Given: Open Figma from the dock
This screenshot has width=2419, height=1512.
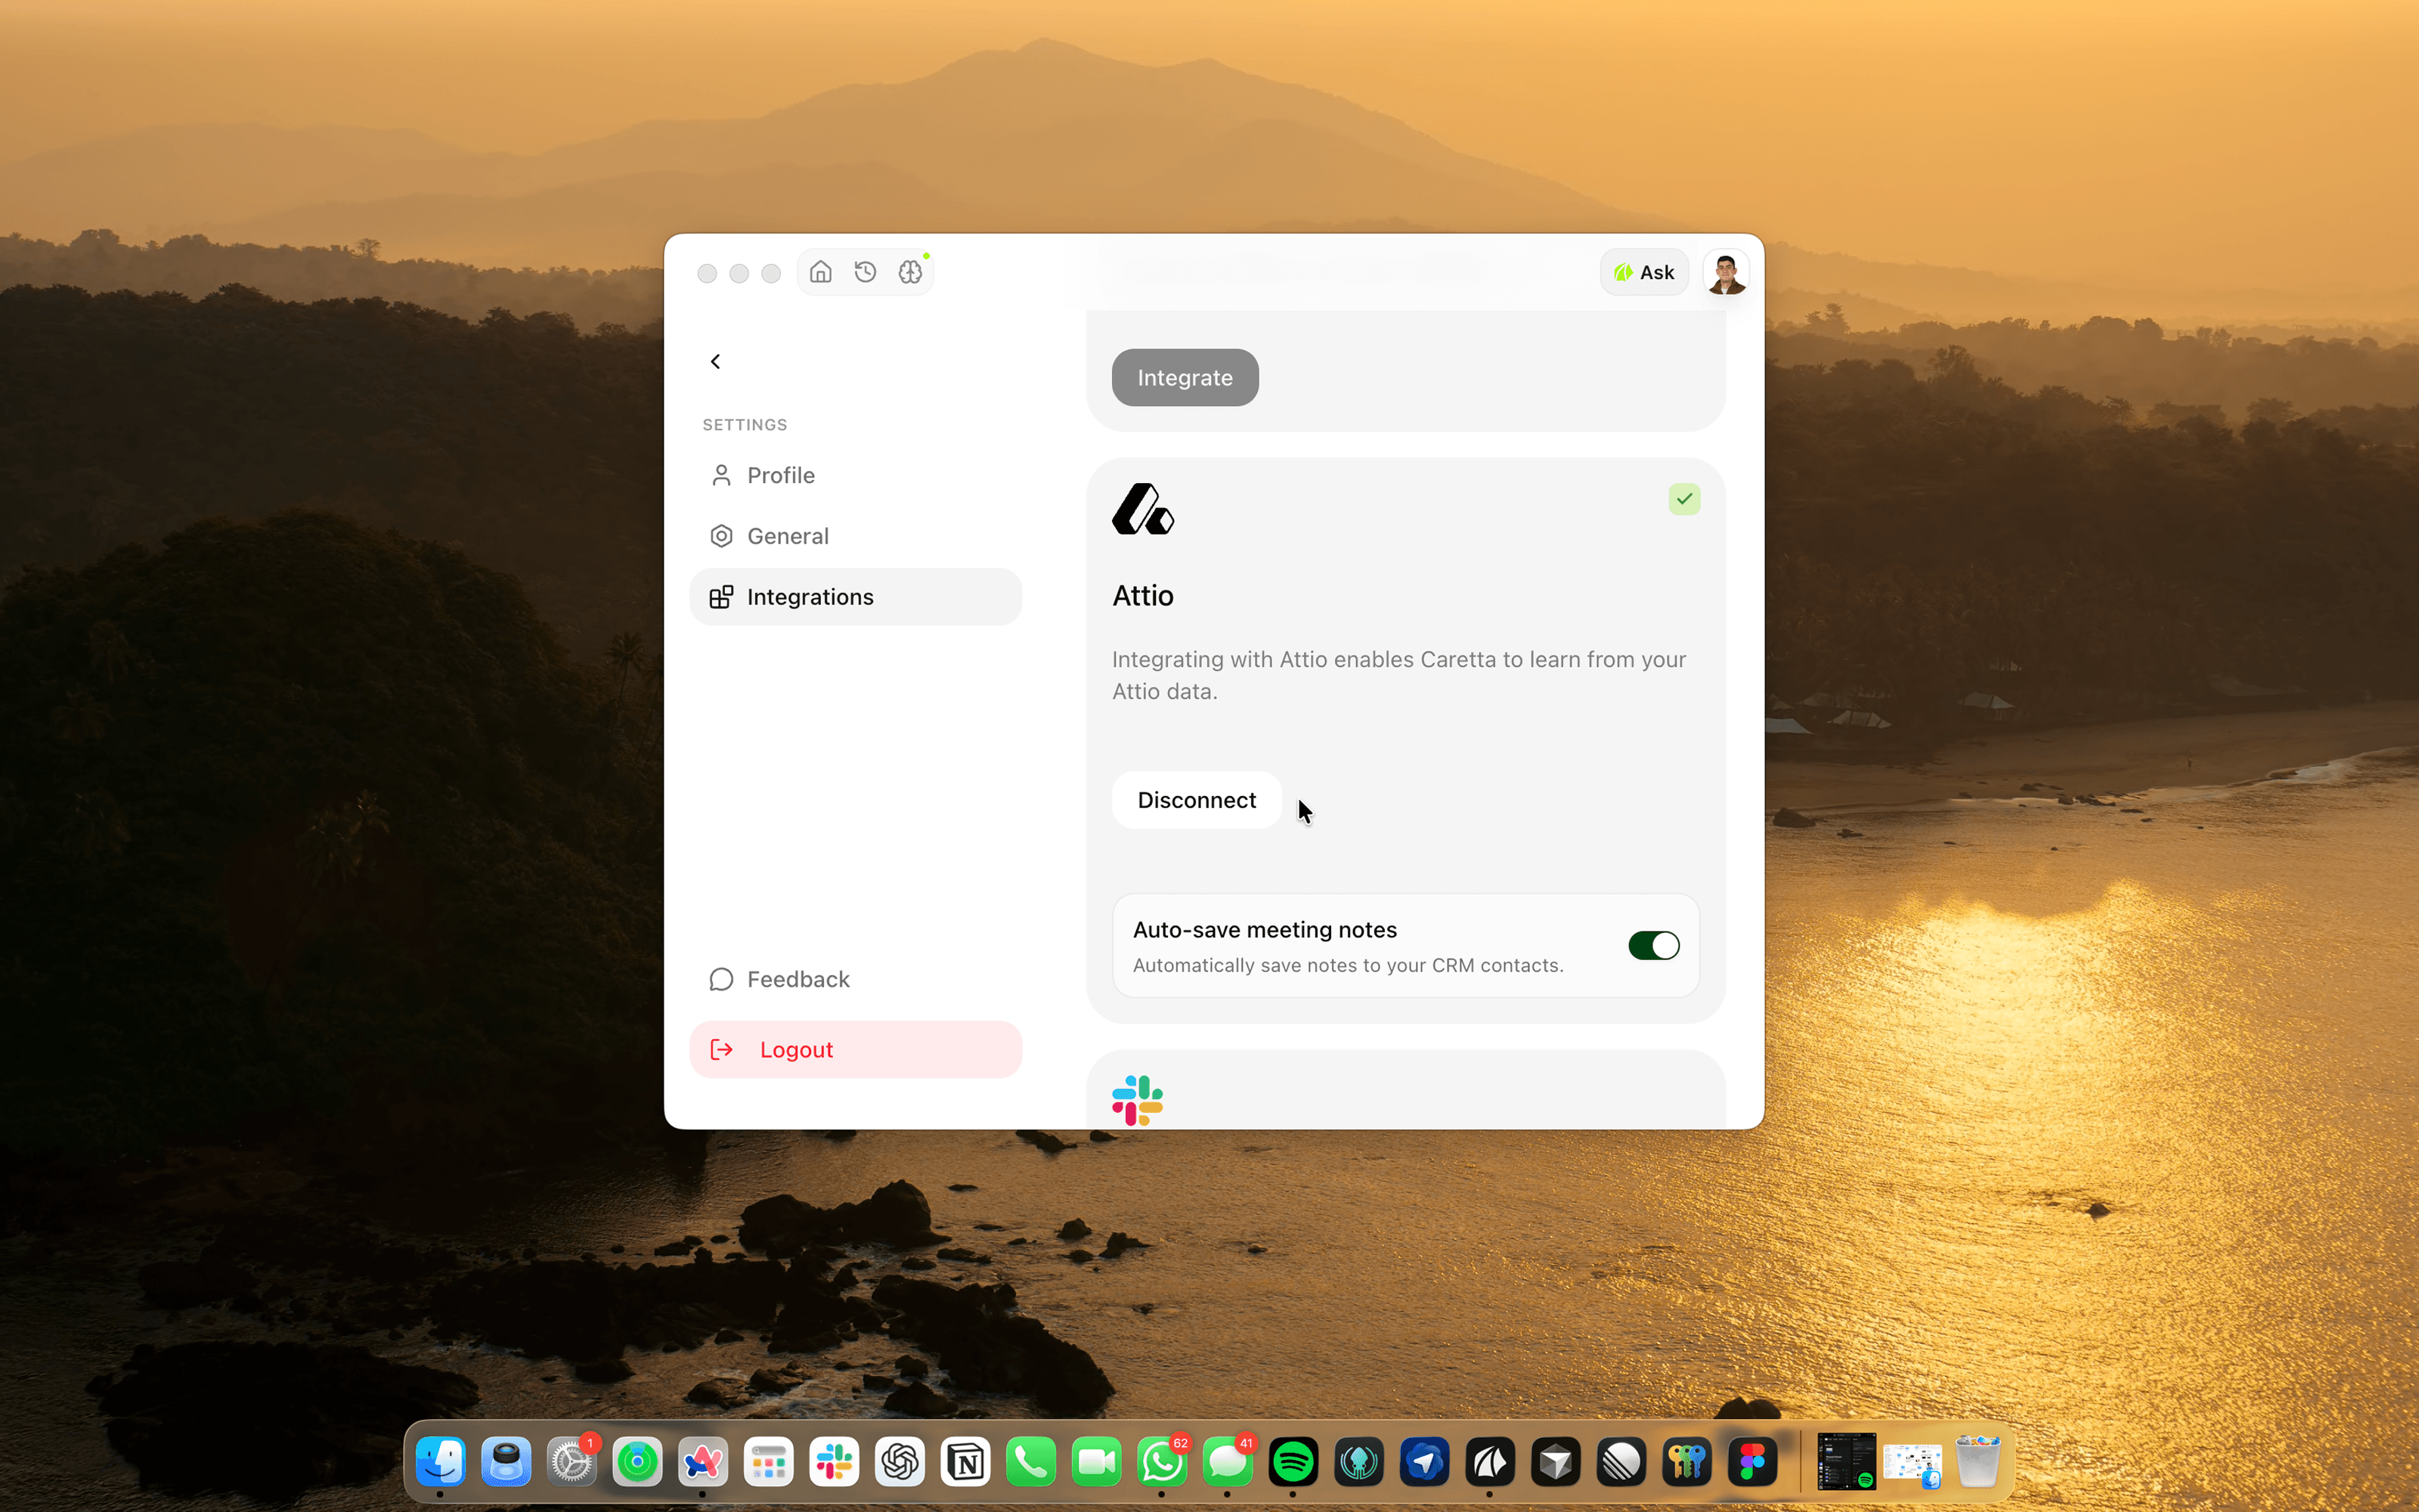Looking at the screenshot, I should click(x=1752, y=1462).
